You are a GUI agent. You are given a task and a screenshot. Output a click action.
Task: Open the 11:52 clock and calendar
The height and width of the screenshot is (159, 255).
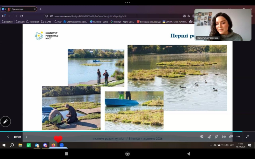click(x=241, y=145)
